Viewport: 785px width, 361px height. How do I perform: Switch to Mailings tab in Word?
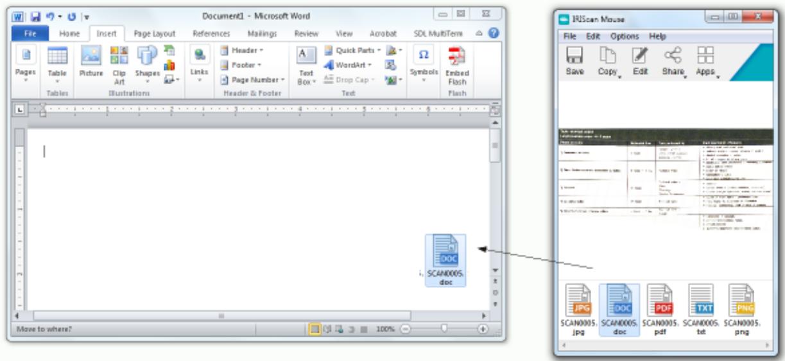pyautogui.click(x=261, y=33)
